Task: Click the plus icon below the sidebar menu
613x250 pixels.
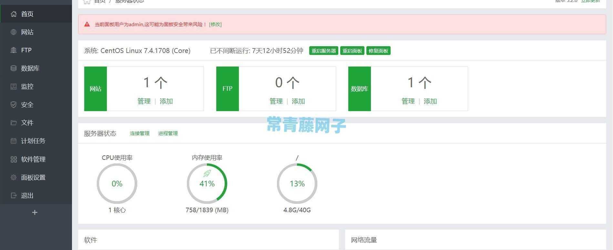Action: [35, 213]
